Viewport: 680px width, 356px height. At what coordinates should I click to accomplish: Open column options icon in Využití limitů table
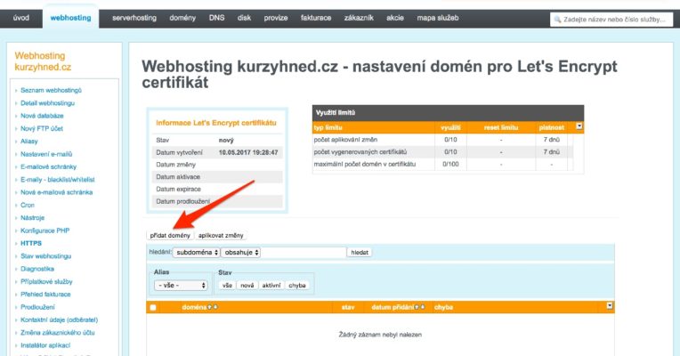[579, 126]
